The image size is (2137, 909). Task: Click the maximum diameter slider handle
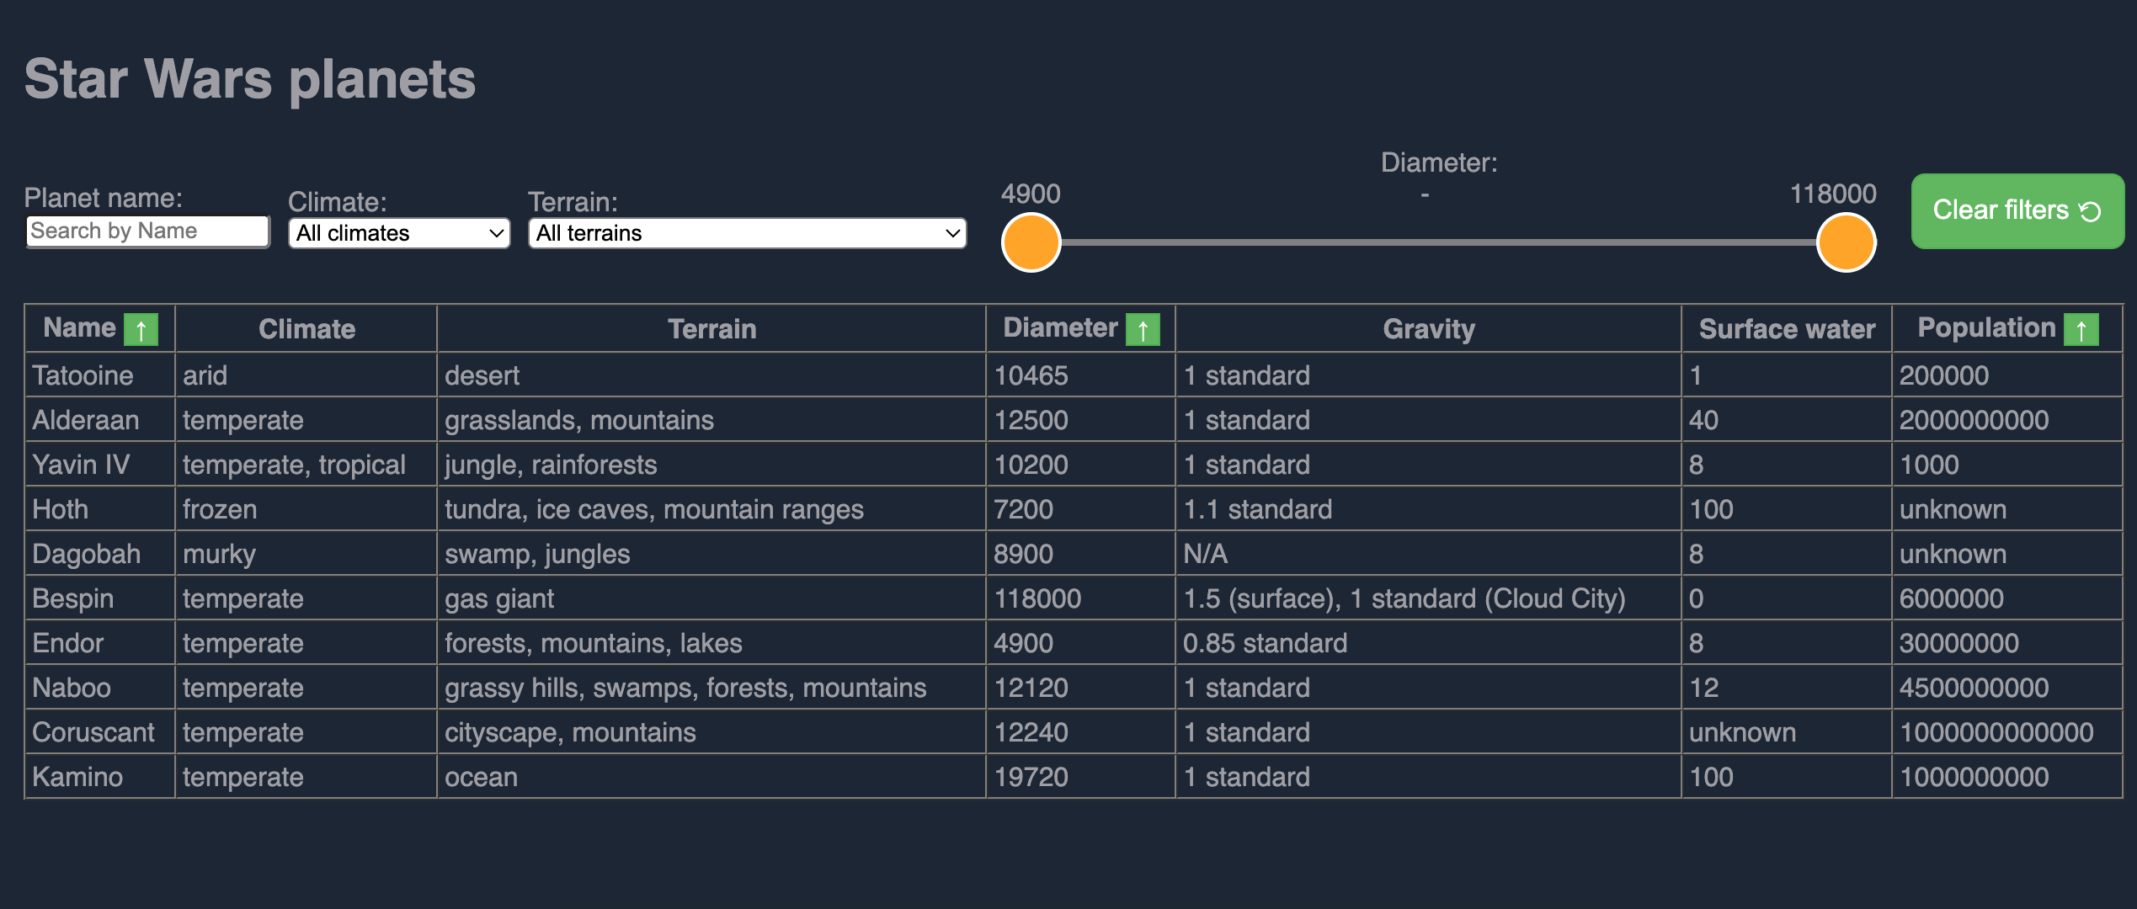pos(1846,242)
